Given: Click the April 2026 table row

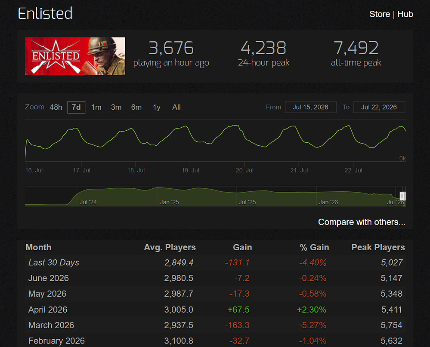Looking at the screenshot, I should (215, 310).
